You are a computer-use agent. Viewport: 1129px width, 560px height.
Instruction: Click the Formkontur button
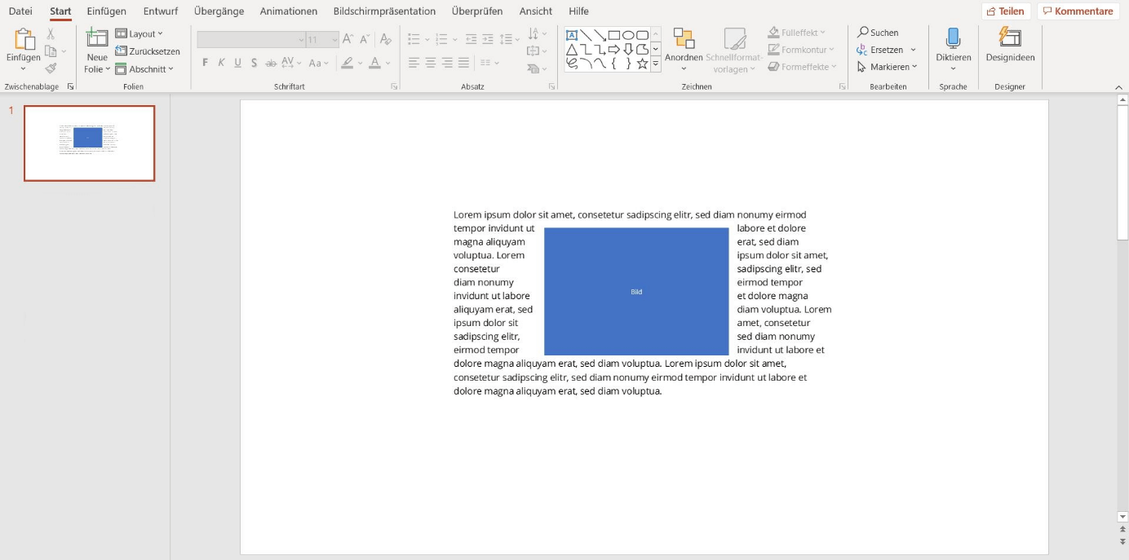(x=801, y=50)
